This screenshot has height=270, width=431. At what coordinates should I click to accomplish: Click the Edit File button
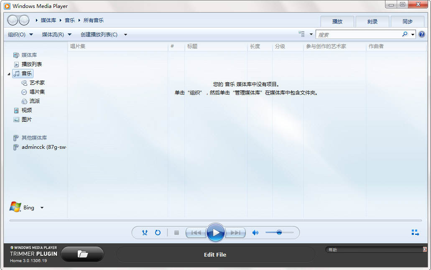215,255
